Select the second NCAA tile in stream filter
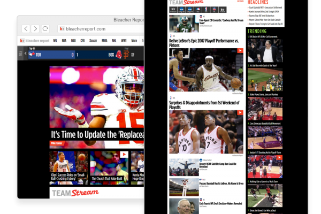321x214 pixels. tap(189, 10)
